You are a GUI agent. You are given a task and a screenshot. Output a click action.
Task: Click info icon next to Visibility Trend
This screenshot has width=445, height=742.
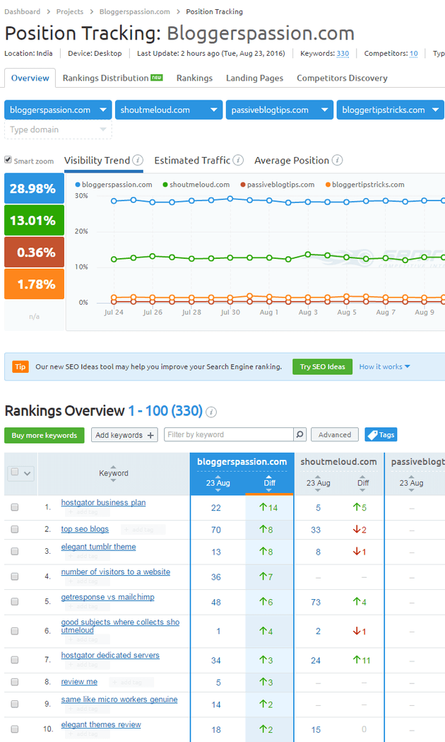coord(138,160)
